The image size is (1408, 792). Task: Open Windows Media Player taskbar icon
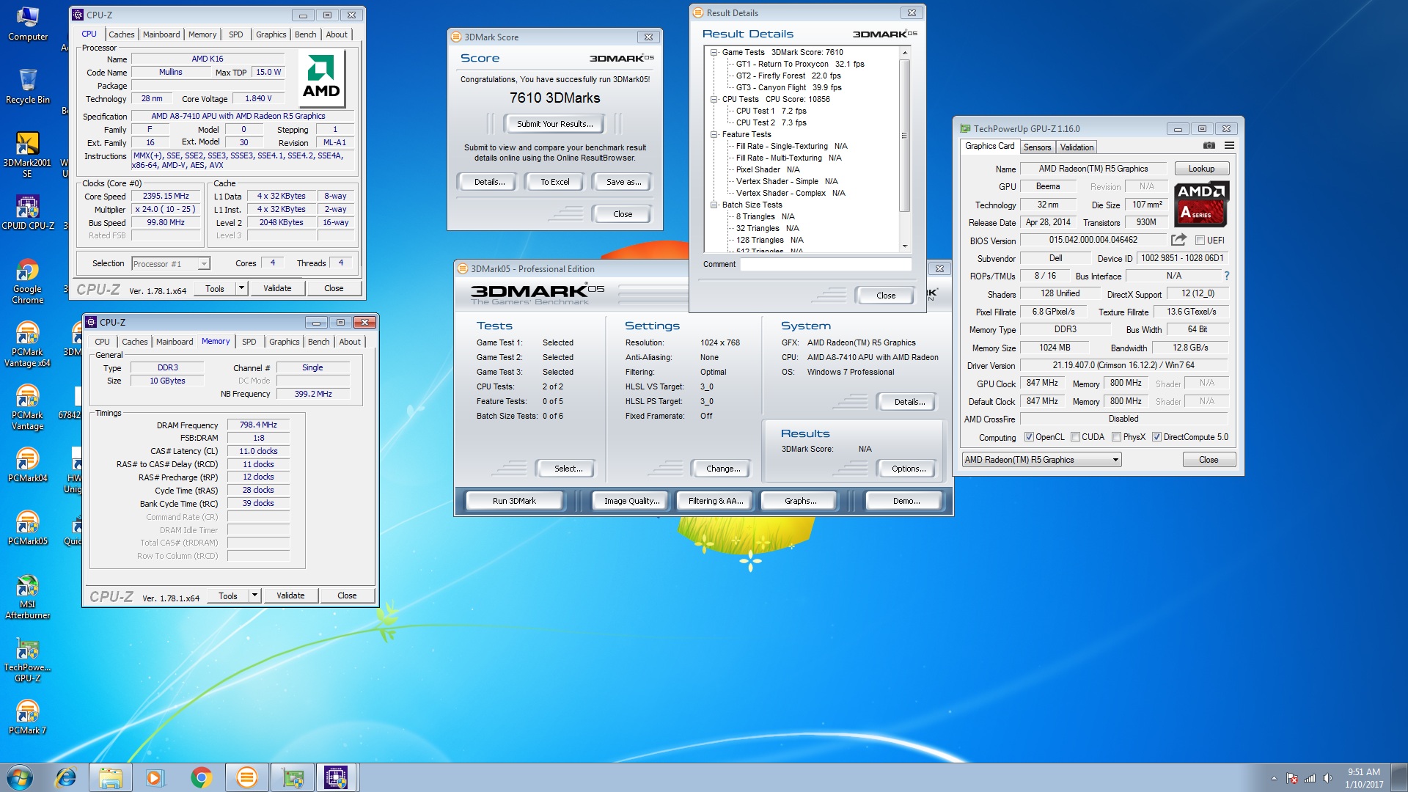[155, 777]
